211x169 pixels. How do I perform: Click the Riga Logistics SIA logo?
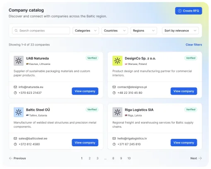coord(117,112)
